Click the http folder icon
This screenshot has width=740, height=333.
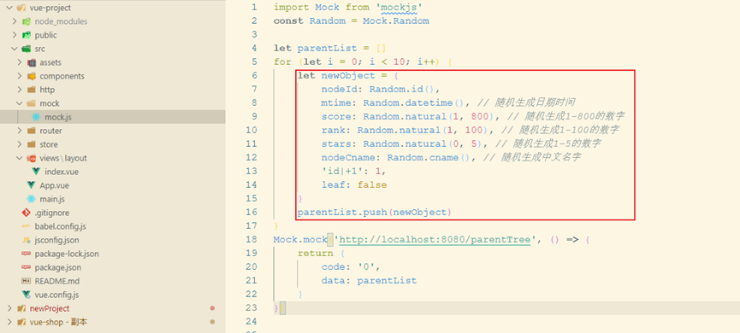click(32, 90)
